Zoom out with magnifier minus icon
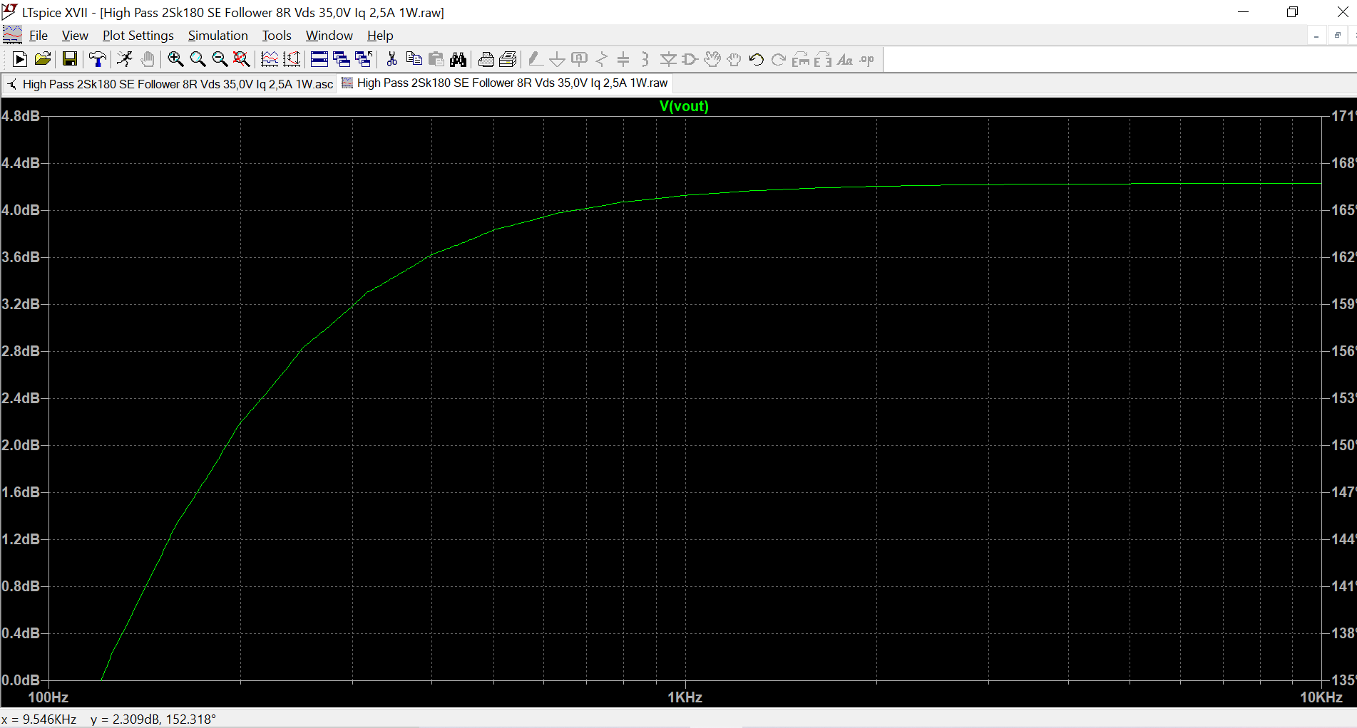1357x728 pixels. pos(220,60)
